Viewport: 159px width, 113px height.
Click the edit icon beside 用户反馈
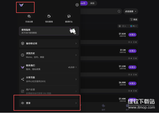pyautogui.click(x=22, y=91)
